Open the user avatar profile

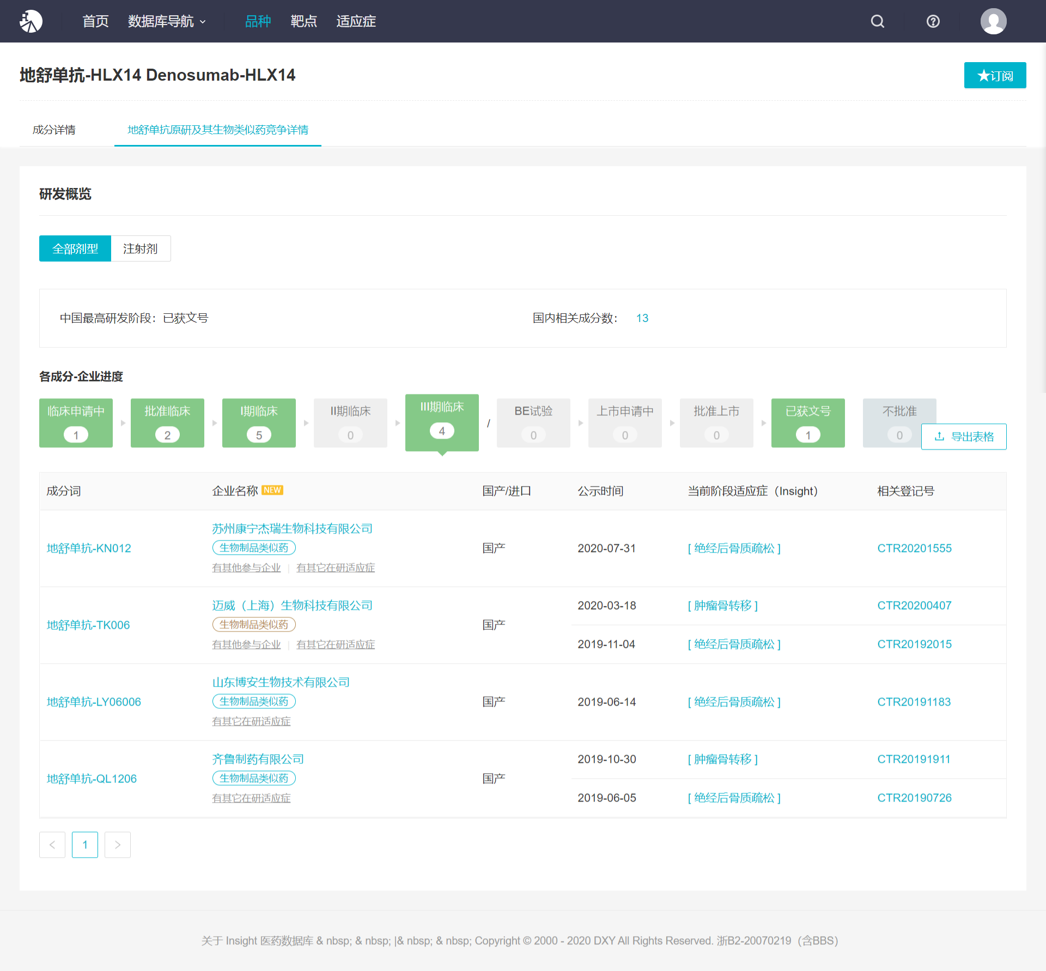(994, 21)
